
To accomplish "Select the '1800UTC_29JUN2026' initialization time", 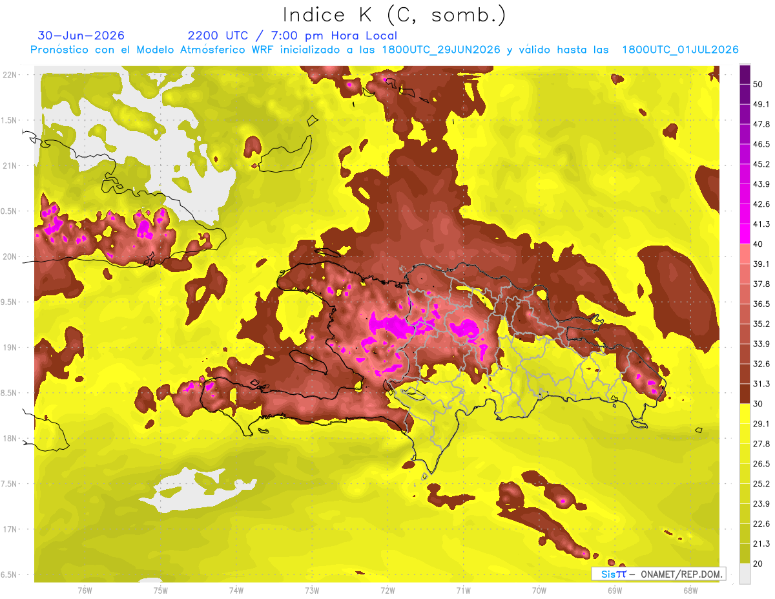I will (441, 50).
